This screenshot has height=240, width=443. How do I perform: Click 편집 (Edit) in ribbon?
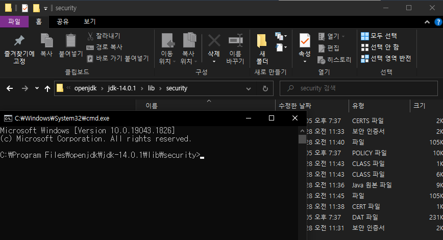(x=329, y=48)
